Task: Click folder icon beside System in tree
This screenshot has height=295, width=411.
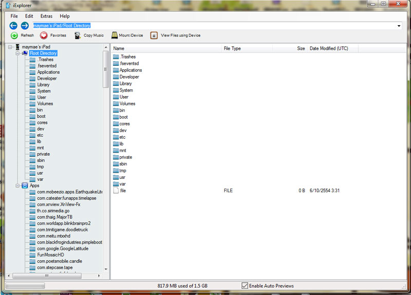Action: pyautogui.click(x=32, y=91)
